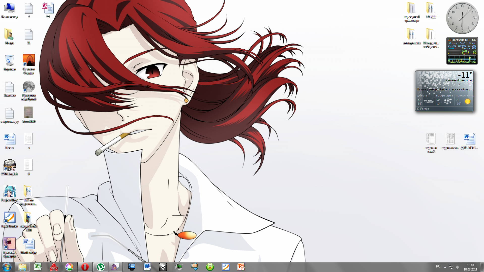The image size is (484, 272).
Task: Launch PowerPoint from the taskbar
Action: pos(241,267)
